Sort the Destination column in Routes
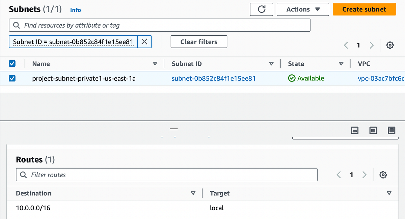The height and width of the screenshot is (219, 405). pyautogui.click(x=193, y=193)
